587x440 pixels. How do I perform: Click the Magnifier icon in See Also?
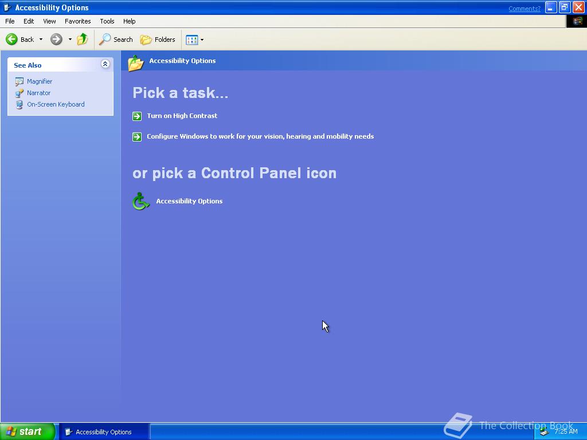(x=19, y=81)
